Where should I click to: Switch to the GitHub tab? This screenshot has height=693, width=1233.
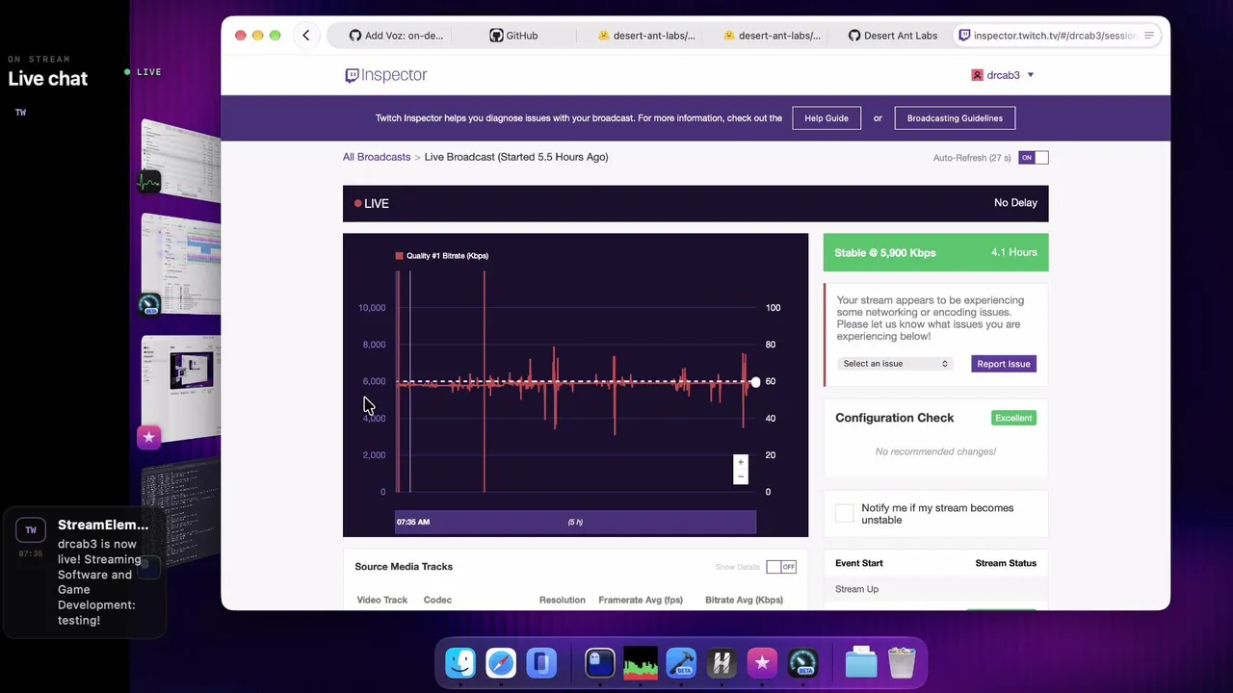click(x=513, y=36)
